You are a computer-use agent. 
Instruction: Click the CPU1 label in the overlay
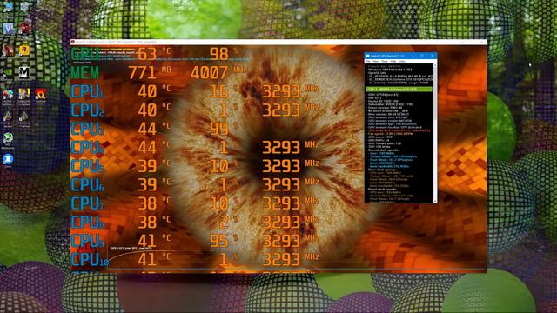(87, 91)
